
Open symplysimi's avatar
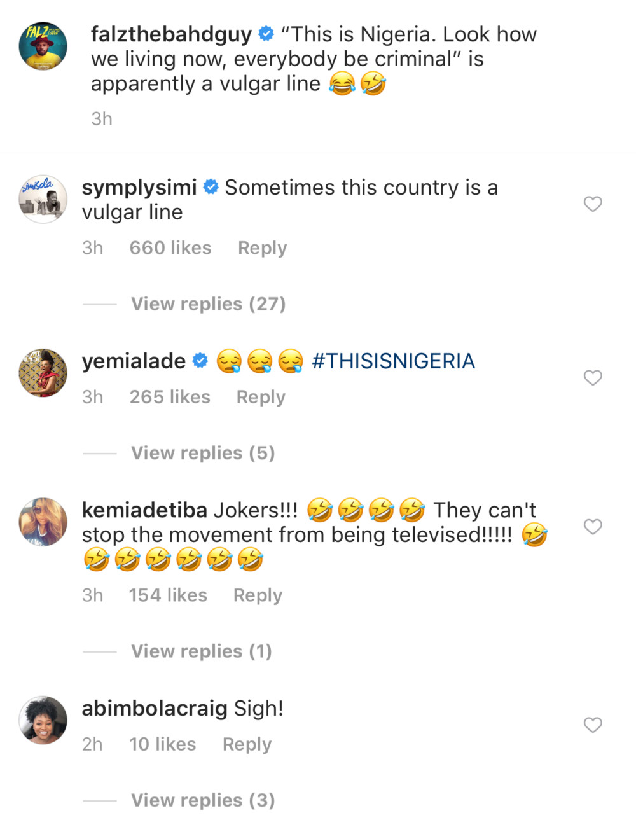coord(43,199)
